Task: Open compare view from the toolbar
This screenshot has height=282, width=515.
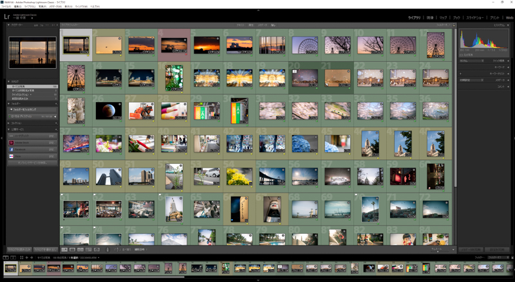Action: point(80,249)
